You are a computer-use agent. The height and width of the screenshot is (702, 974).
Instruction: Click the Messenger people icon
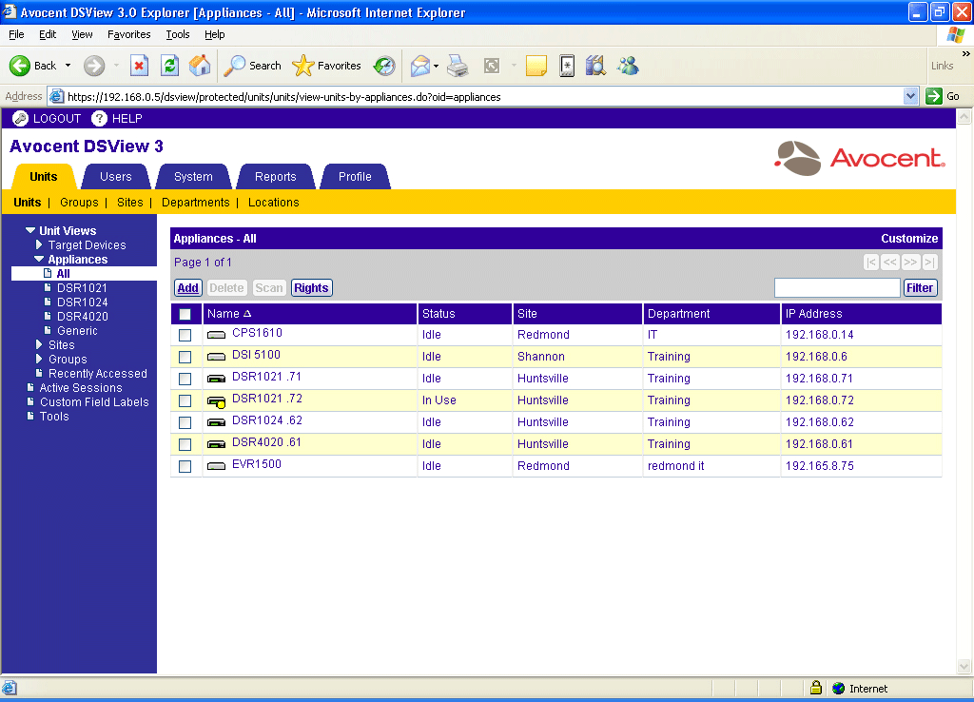(x=628, y=66)
